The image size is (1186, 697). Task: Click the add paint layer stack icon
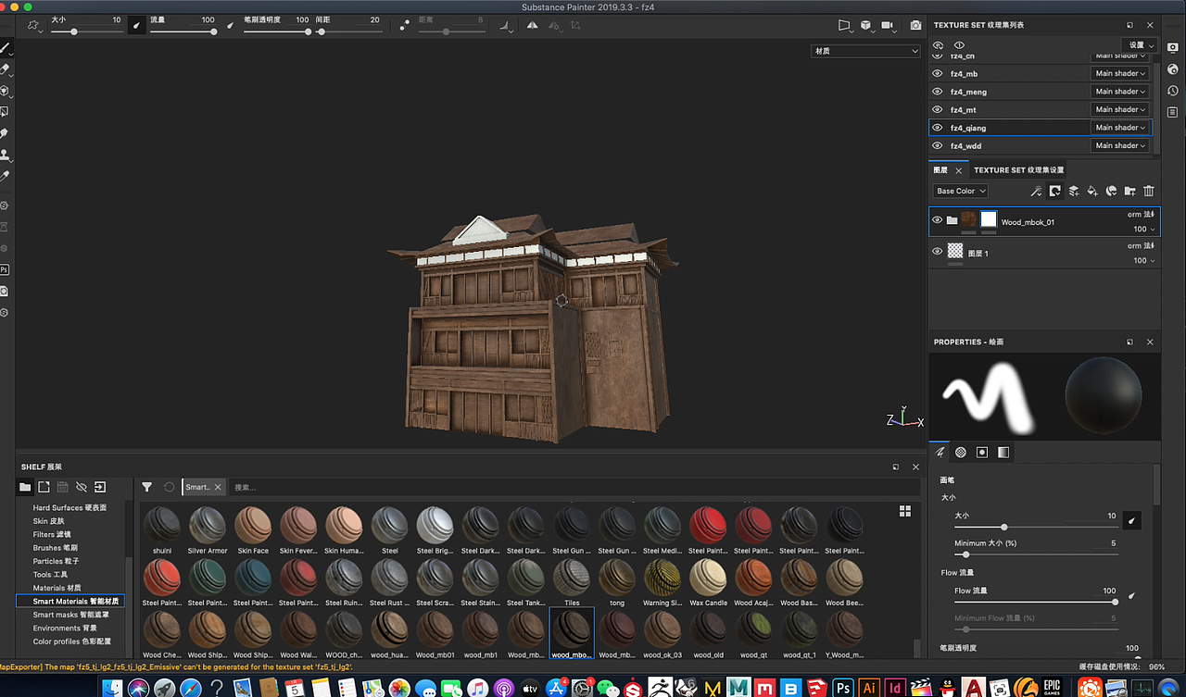coord(1074,192)
